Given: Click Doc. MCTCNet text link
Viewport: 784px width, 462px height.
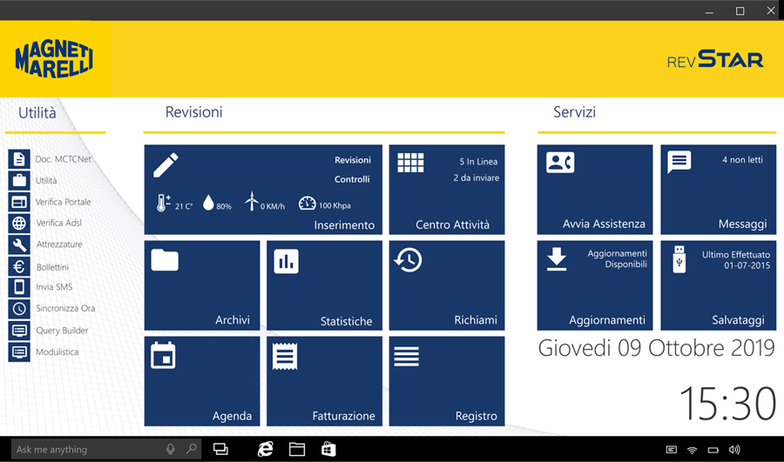Looking at the screenshot, I should [x=63, y=159].
